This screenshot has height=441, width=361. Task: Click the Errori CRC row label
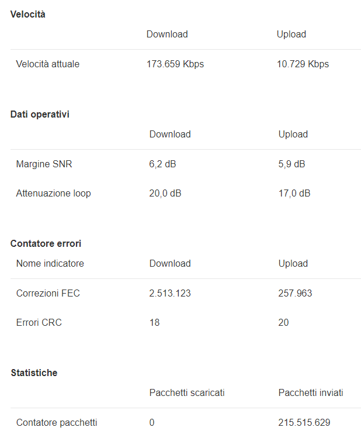39,323
